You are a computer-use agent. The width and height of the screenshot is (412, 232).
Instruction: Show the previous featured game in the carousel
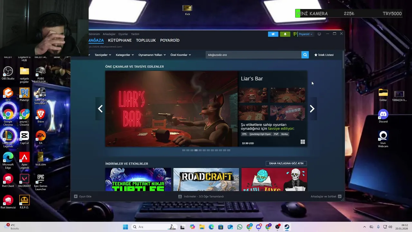[x=100, y=109]
